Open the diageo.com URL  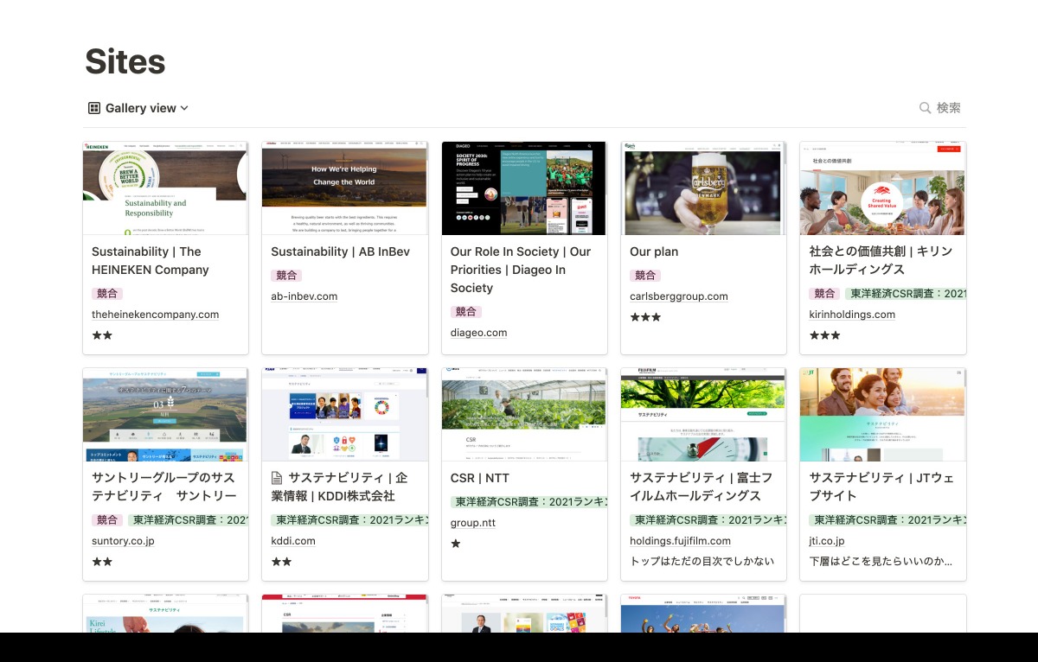478,333
